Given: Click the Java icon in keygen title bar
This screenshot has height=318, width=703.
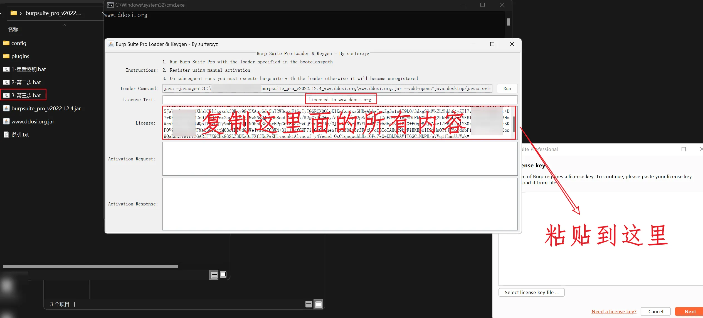Looking at the screenshot, I should point(111,44).
